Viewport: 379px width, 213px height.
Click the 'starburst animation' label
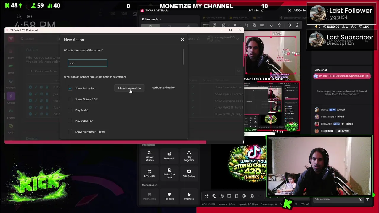point(163,88)
